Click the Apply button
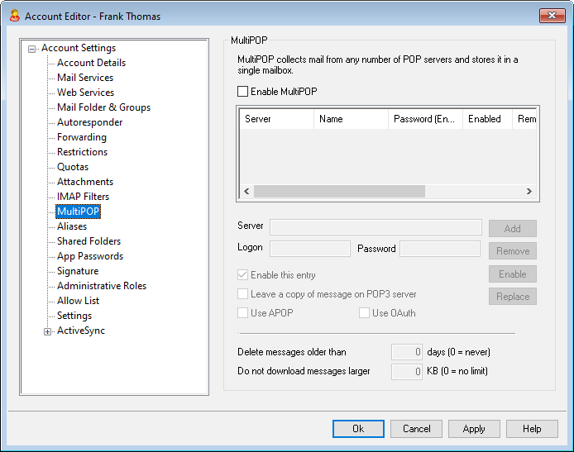Viewport: 574px width, 452px height. 474,429
